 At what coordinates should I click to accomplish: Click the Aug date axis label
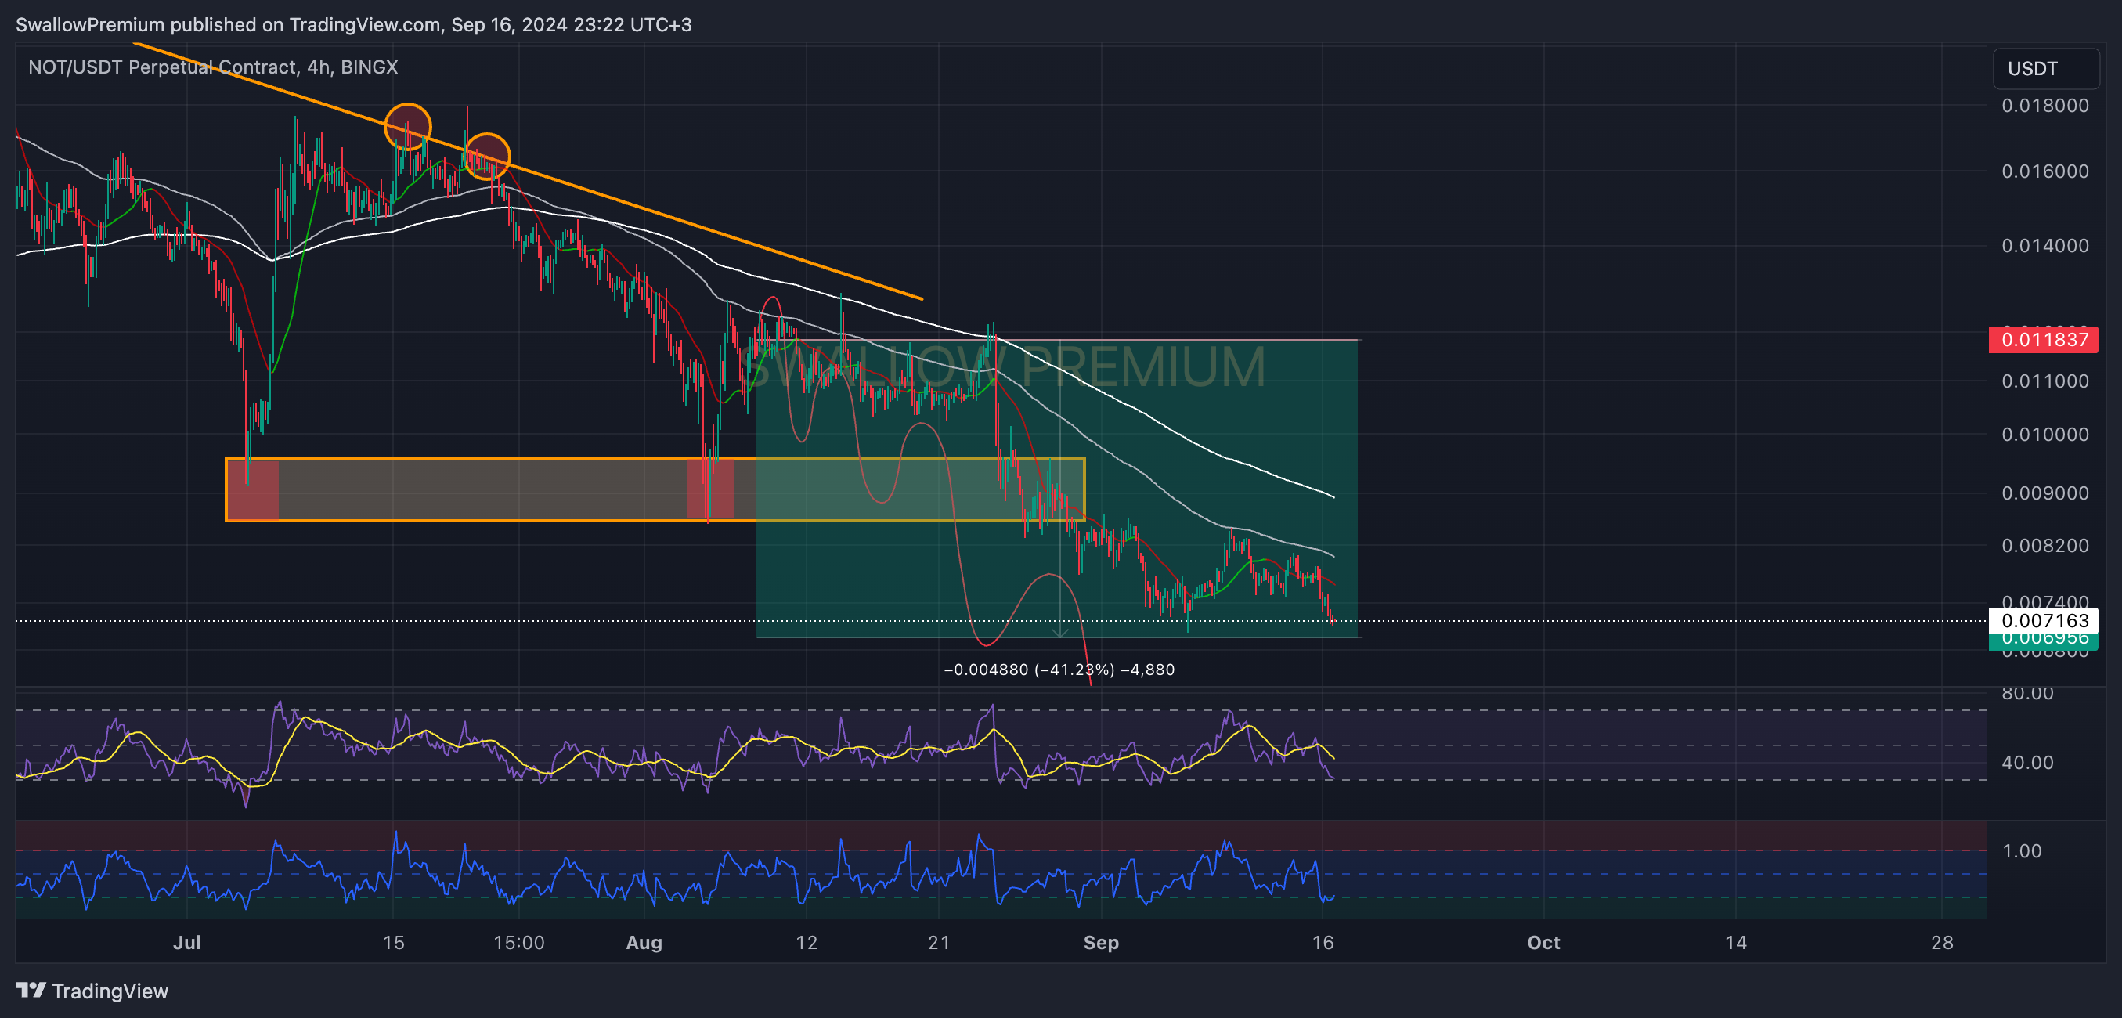click(x=644, y=942)
